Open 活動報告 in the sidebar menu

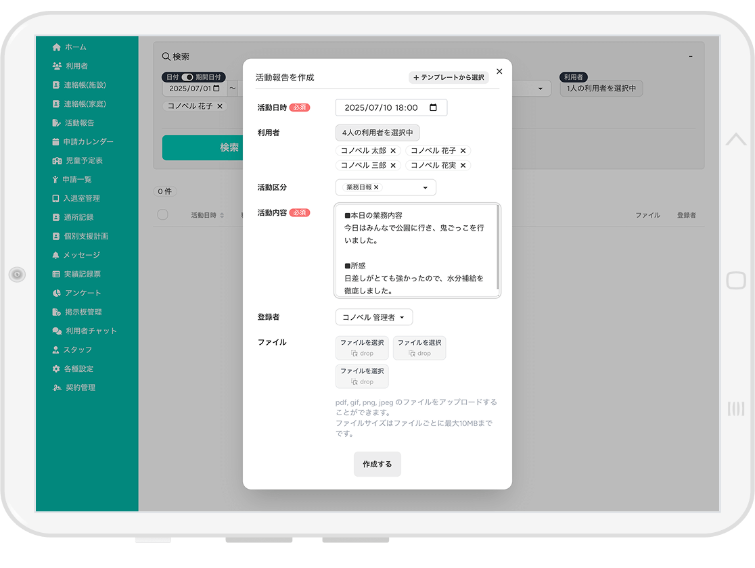pyautogui.click(x=79, y=123)
